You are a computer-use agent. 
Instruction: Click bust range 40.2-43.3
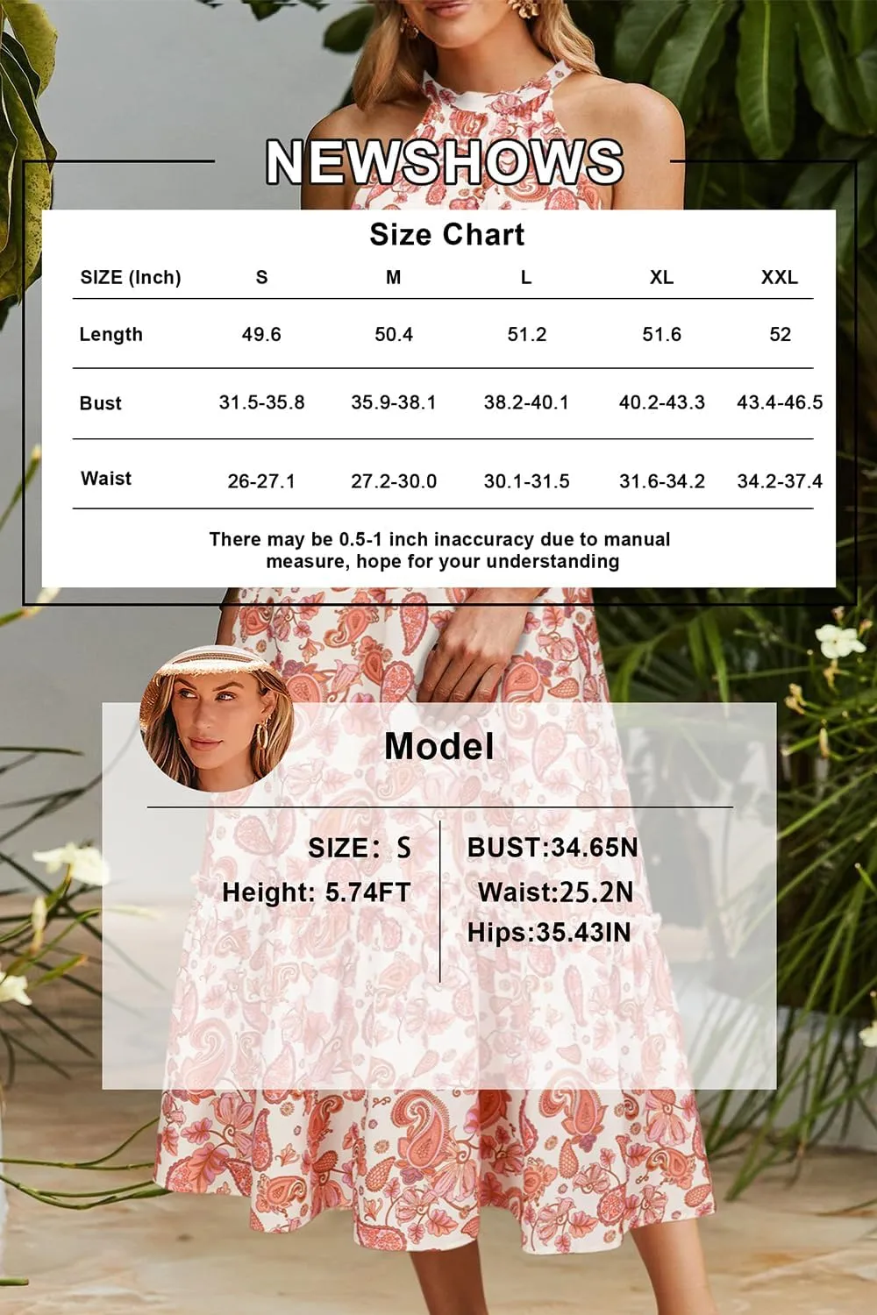(662, 402)
